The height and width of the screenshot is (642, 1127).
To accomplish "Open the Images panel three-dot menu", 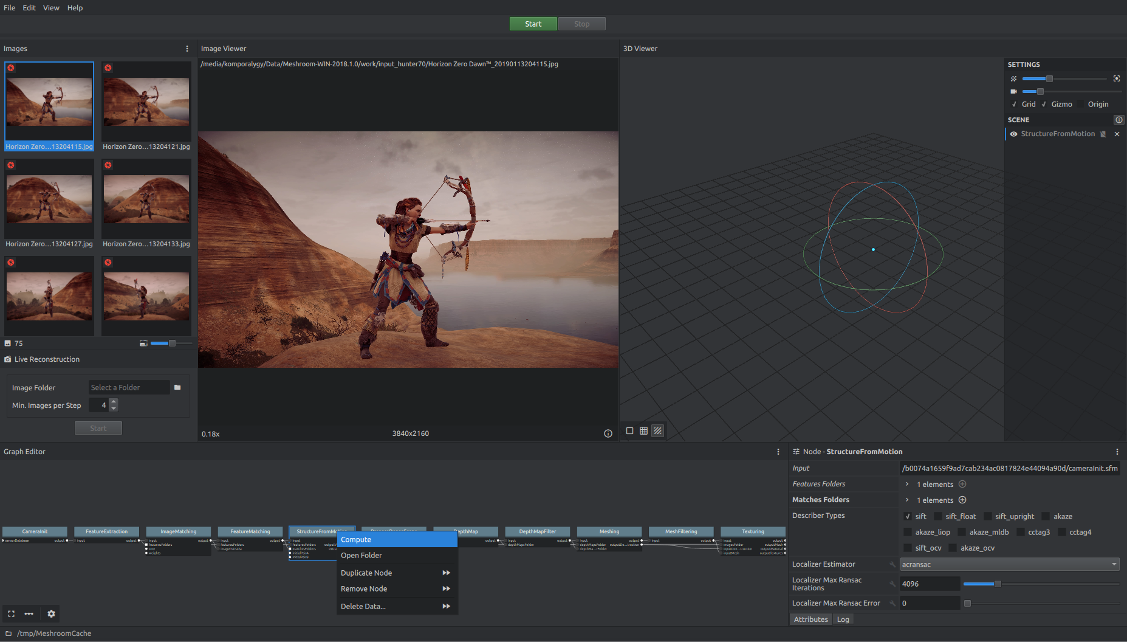I will pyautogui.click(x=187, y=49).
